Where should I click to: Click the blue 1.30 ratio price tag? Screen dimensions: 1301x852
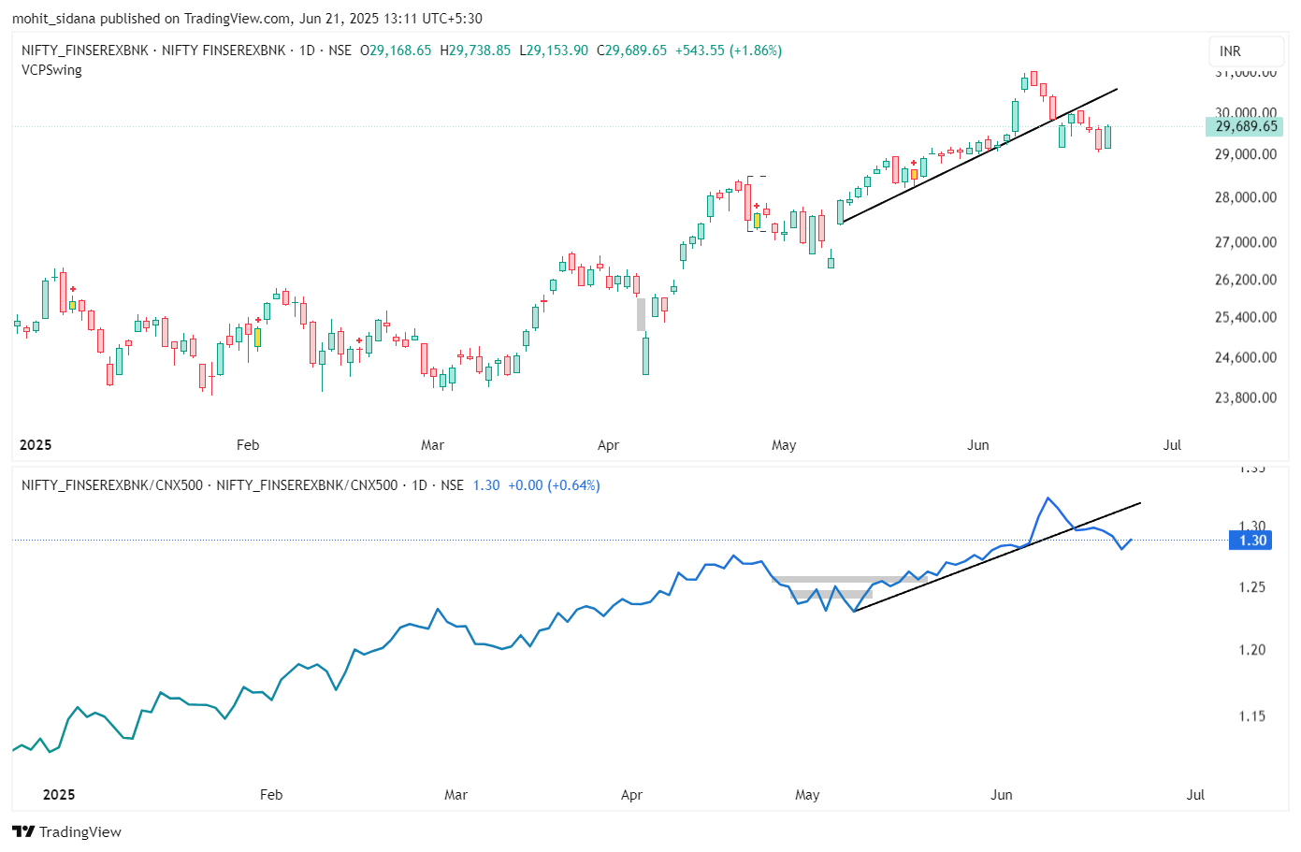1251,541
